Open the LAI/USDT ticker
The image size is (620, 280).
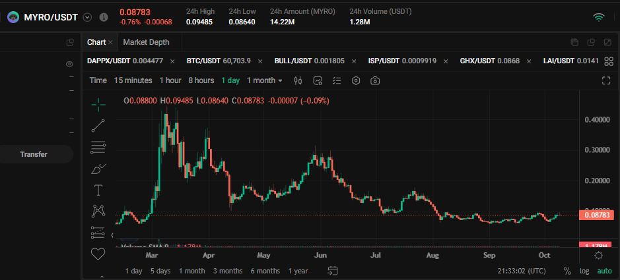click(x=571, y=61)
